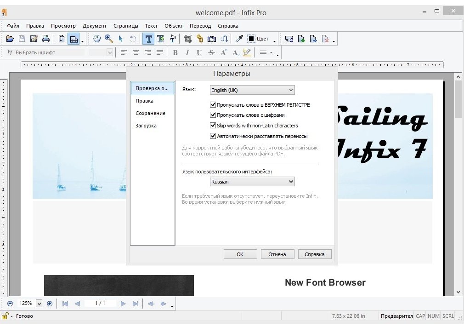Click the text highlighter marker icon
This screenshot has height=333, width=464.
(247, 52)
